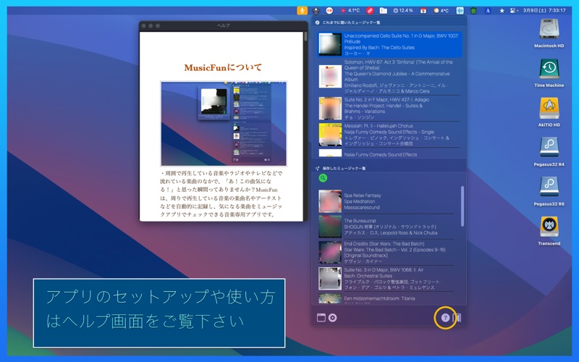Click the light-blue square icon left of the trash
Screen dimensions: 579x362
[x=460, y=10]
